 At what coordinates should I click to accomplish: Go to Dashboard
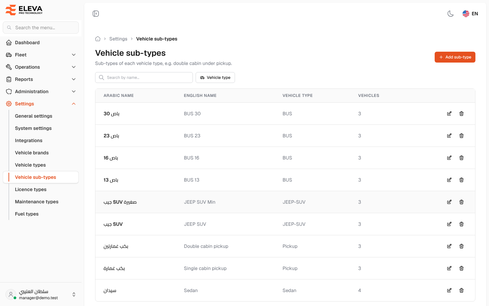[x=41, y=42]
